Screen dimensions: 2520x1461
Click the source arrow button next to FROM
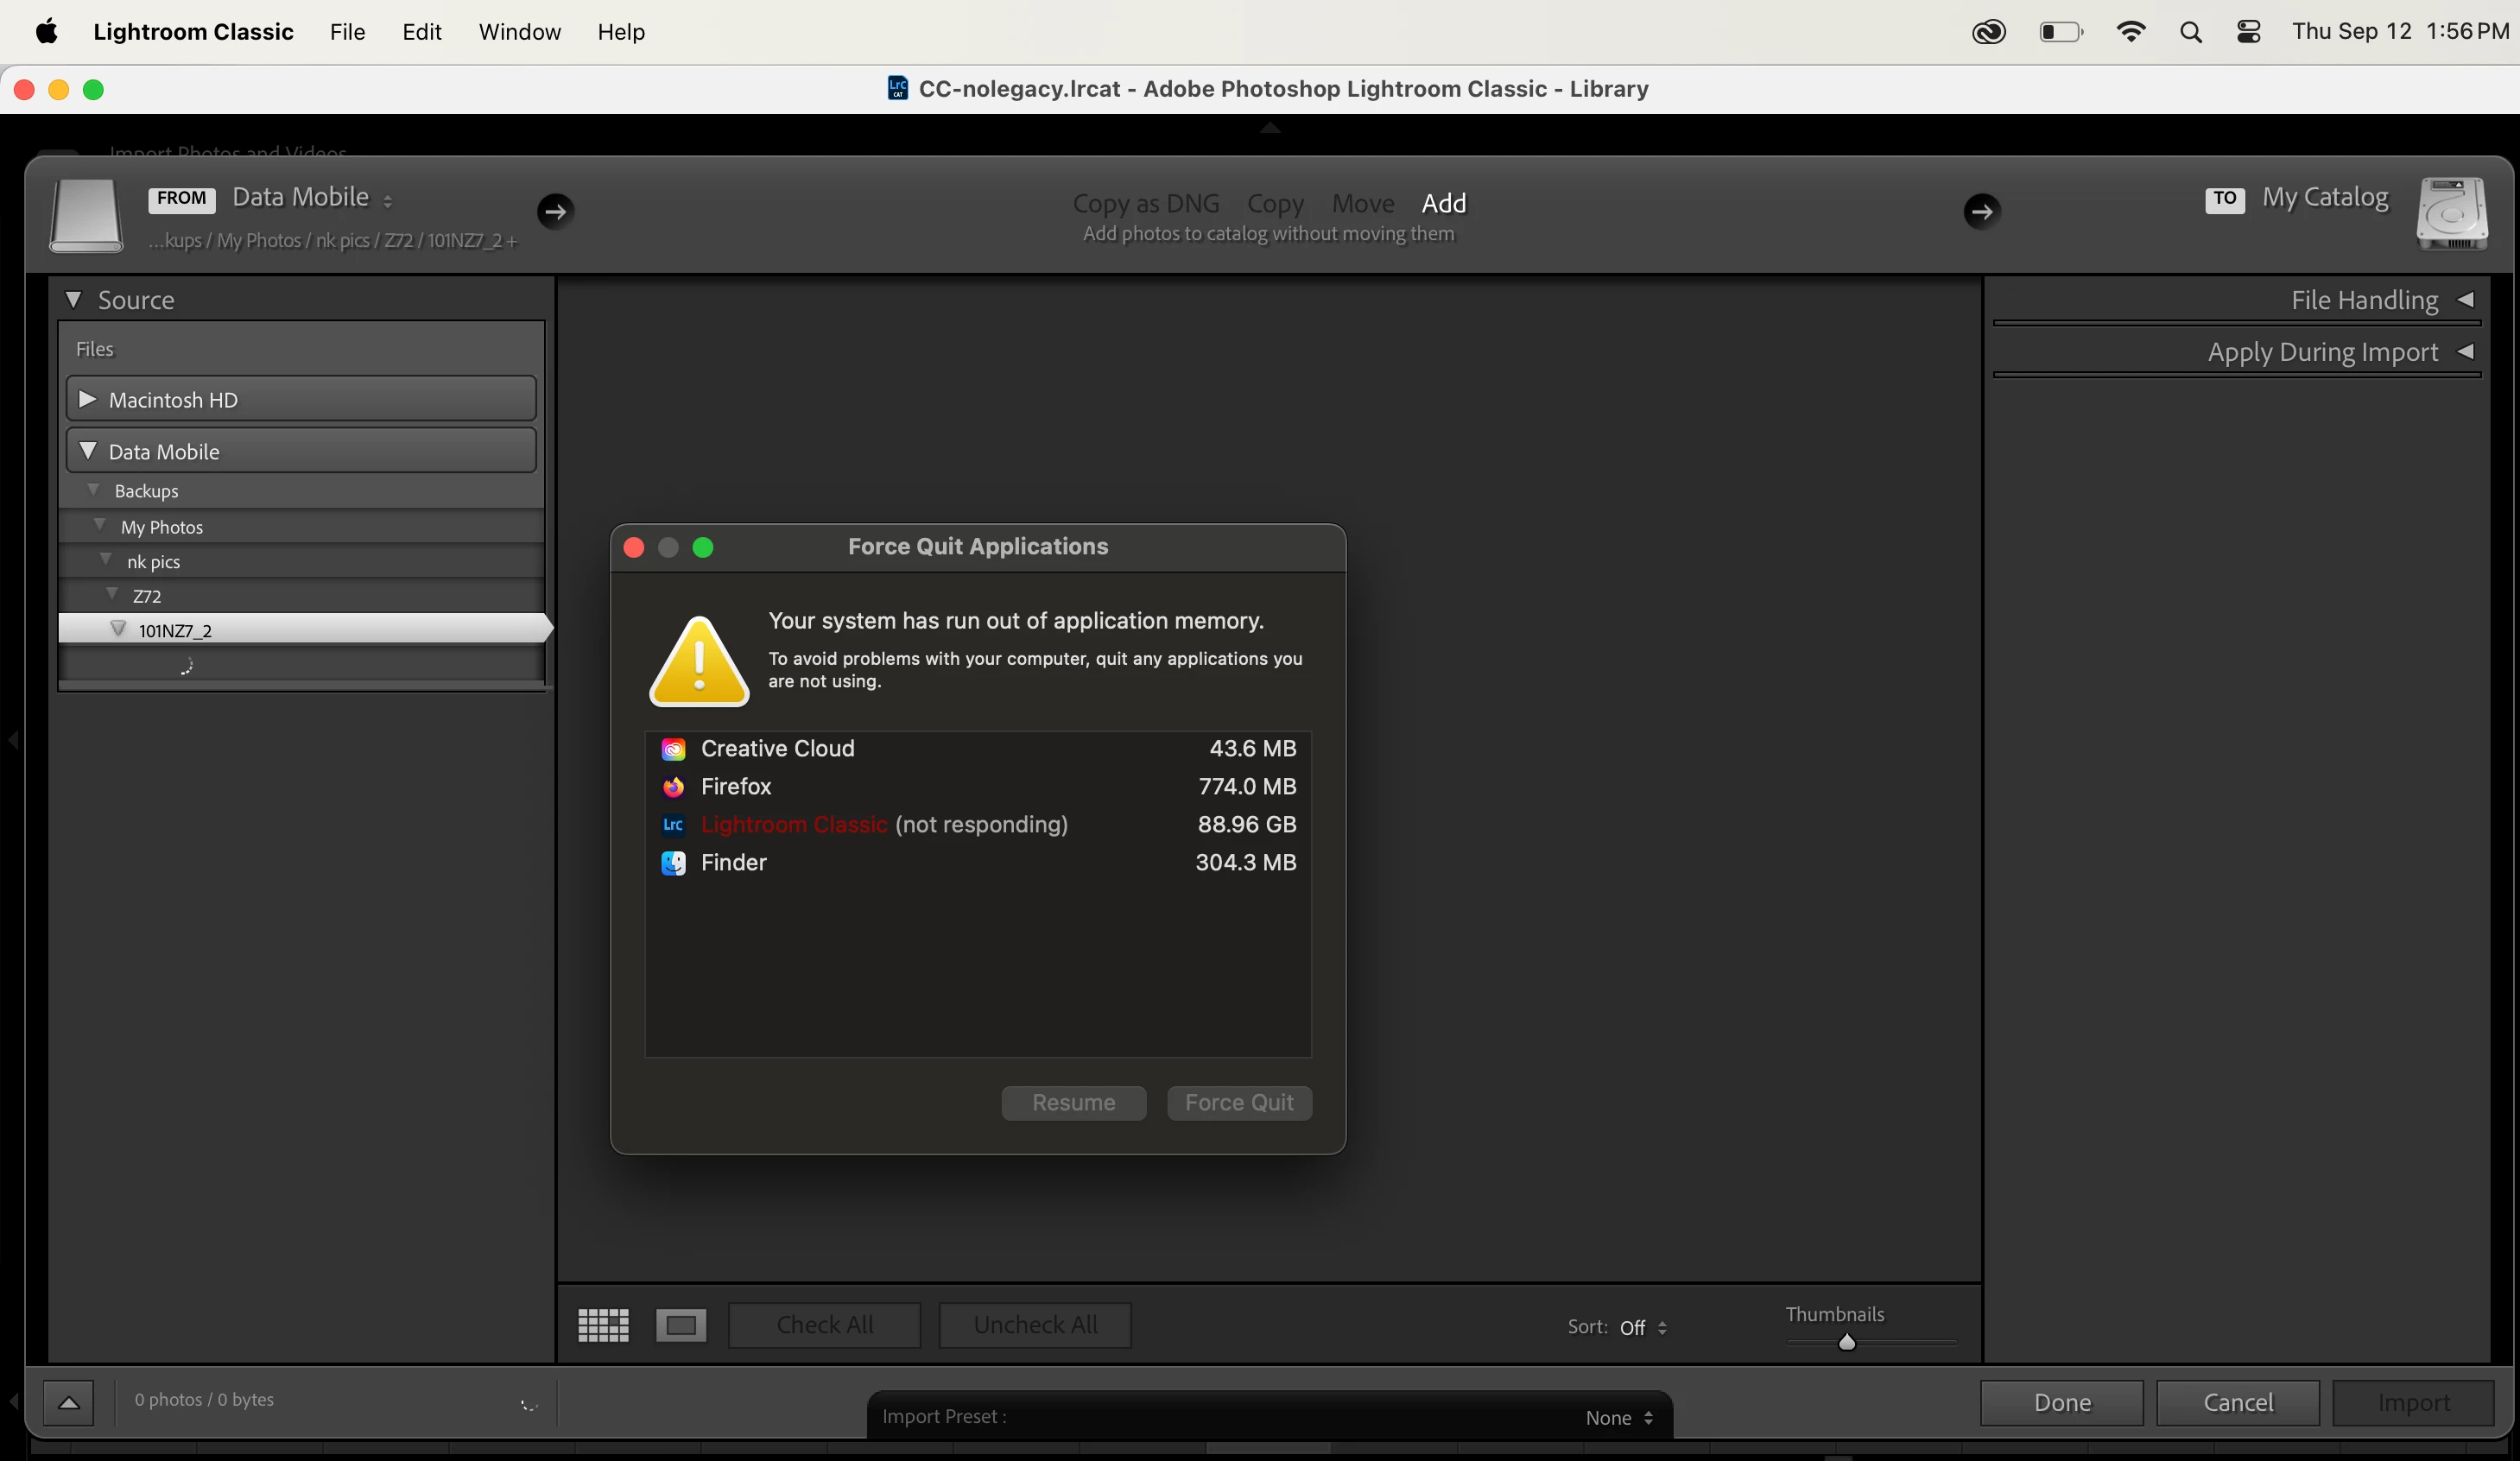(556, 211)
